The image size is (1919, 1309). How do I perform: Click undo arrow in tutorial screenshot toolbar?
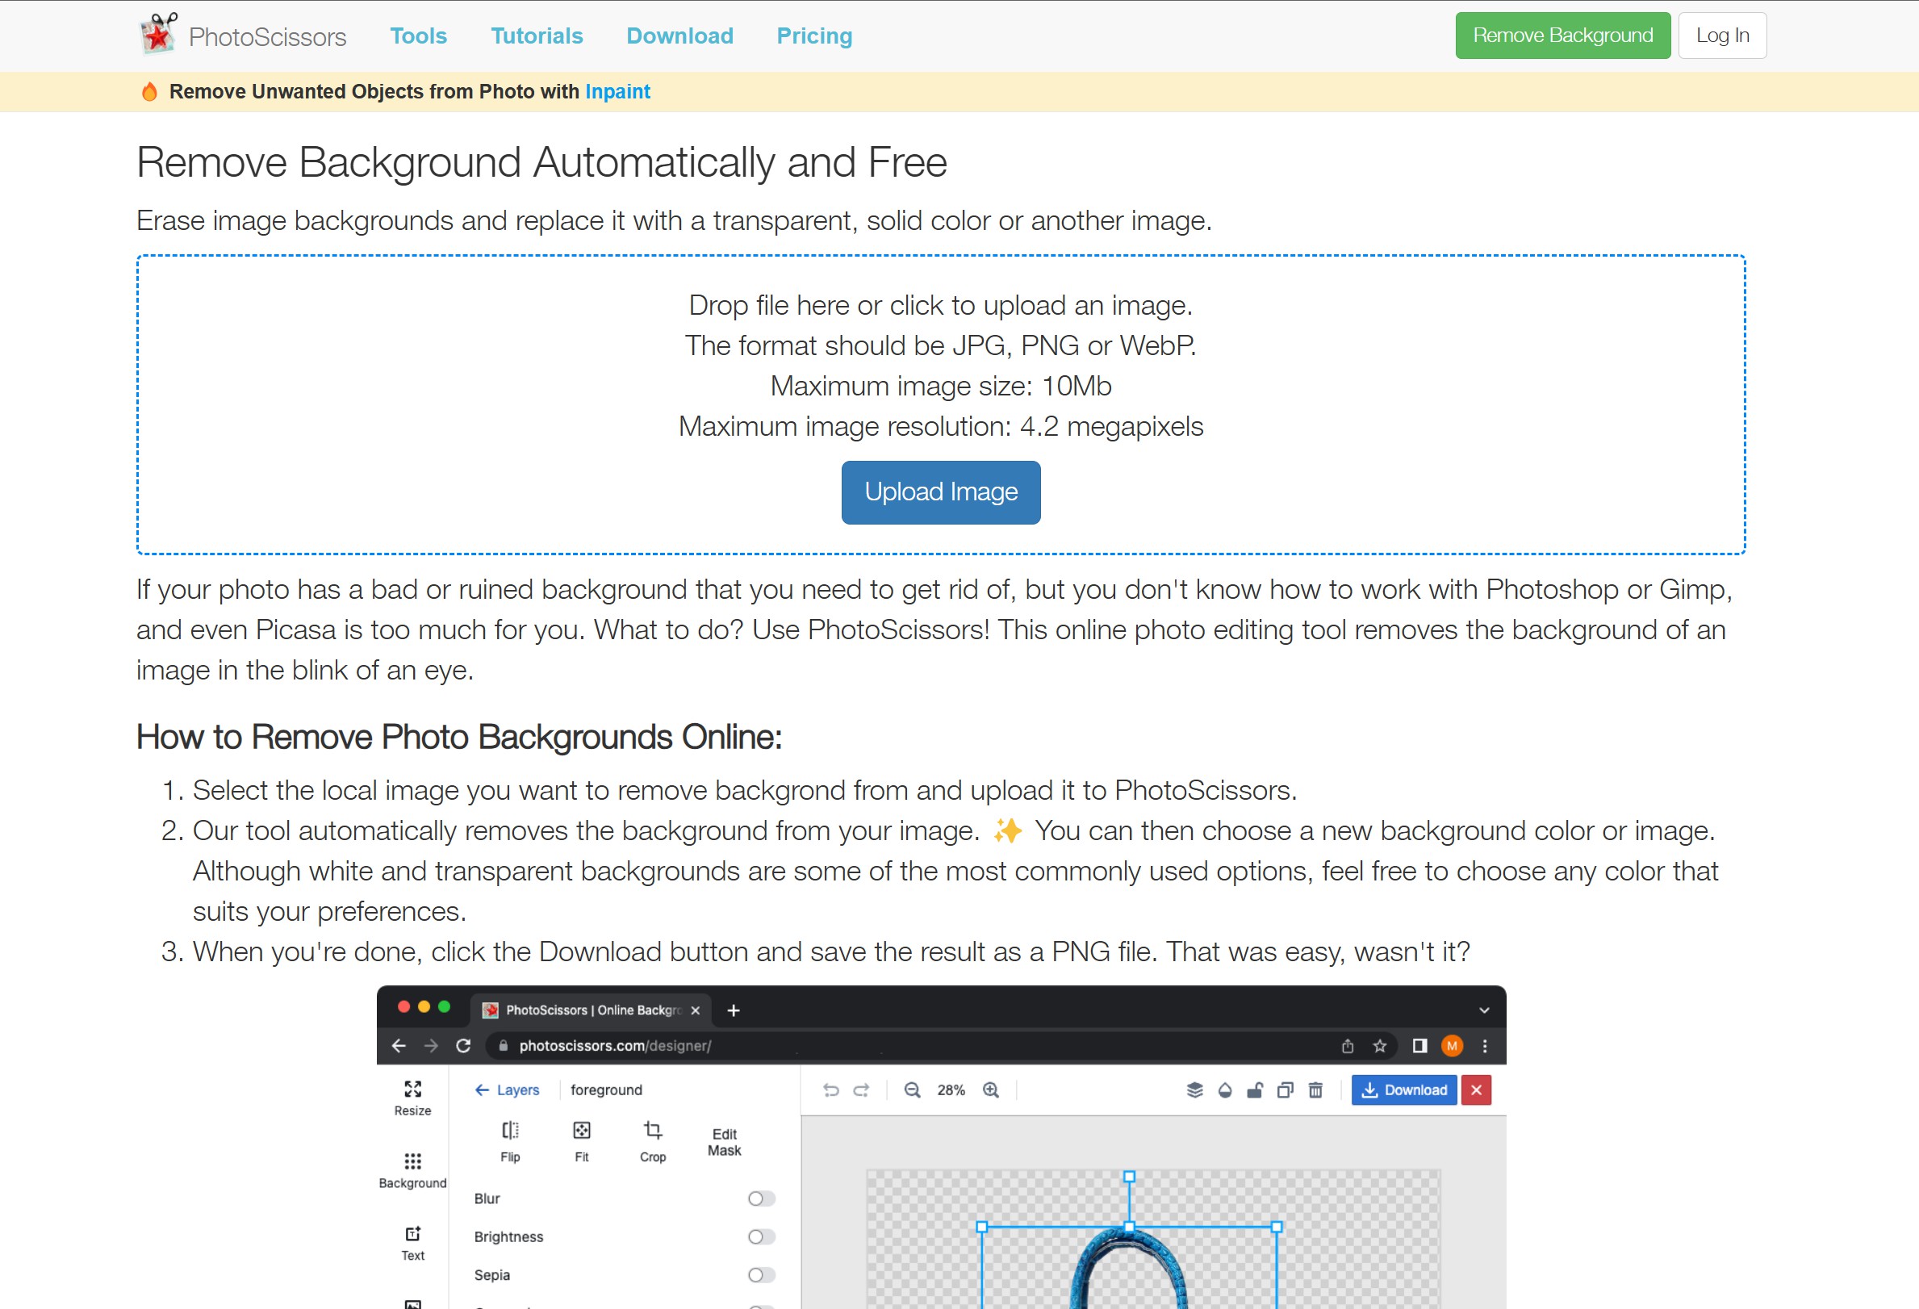830,1090
